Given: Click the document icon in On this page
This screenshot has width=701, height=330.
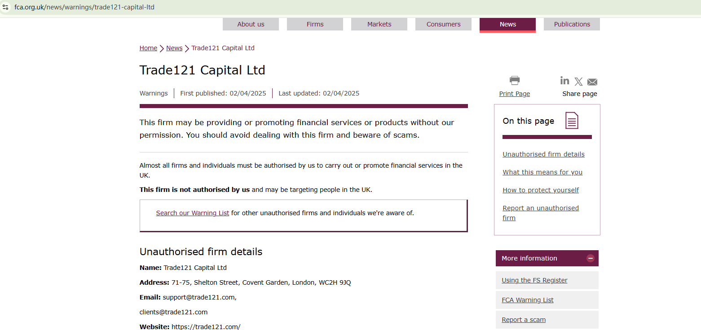Looking at the screenshot, I should 572,121.
